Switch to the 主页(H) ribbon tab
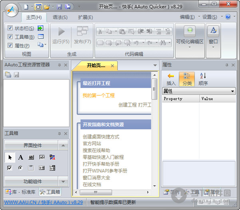The height and width of the screenshot is (210, 240). 34,17
